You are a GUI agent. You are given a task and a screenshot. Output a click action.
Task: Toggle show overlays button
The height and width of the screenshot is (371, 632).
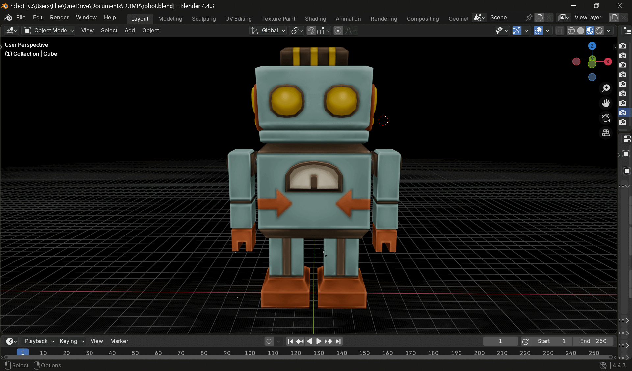pyautogui.click(x=539, y=31)
